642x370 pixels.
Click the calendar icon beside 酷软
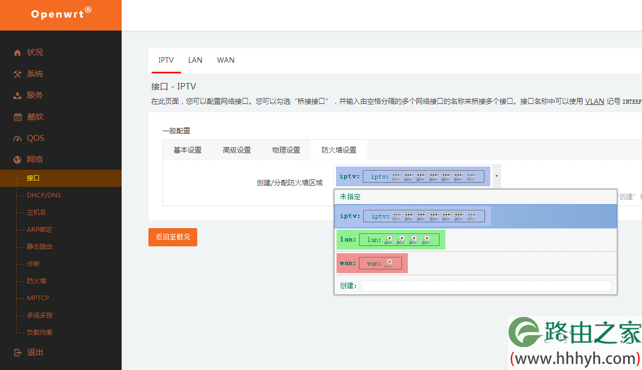point(18,117)
